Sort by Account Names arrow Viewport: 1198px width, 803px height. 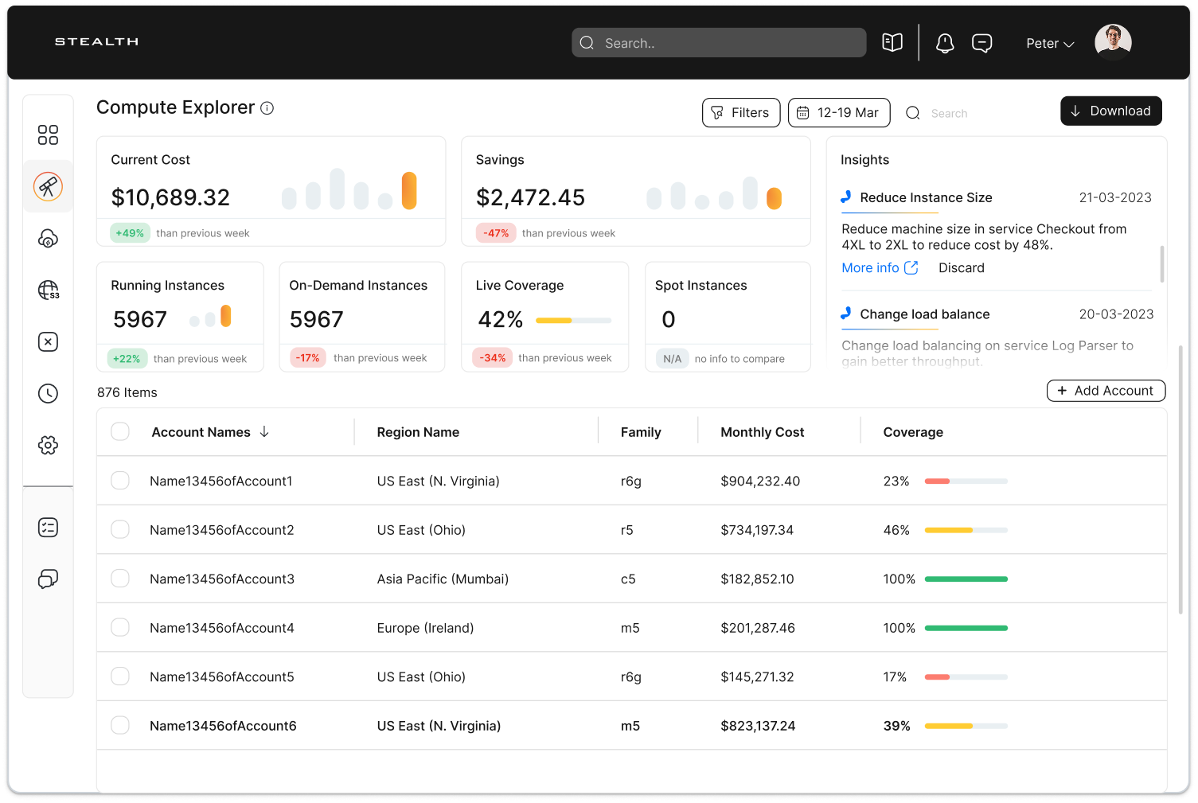(x=264, y=431)
